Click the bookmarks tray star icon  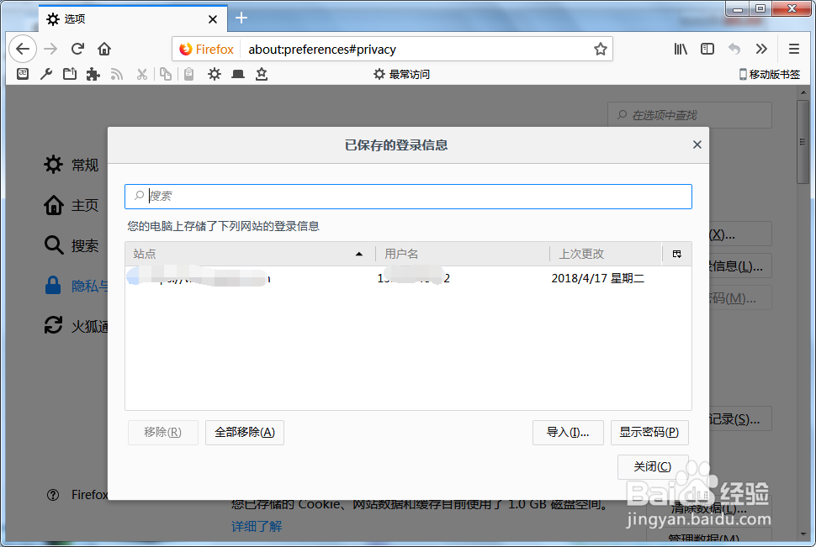click(x=262, y=74)
